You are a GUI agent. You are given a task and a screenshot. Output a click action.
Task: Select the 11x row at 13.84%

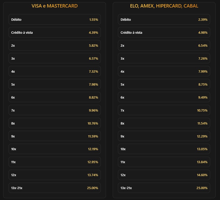coord(164,162)
